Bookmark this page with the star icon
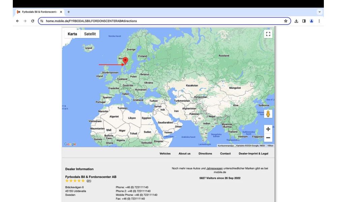The image size is (337, 202). [x=286, y=21]
